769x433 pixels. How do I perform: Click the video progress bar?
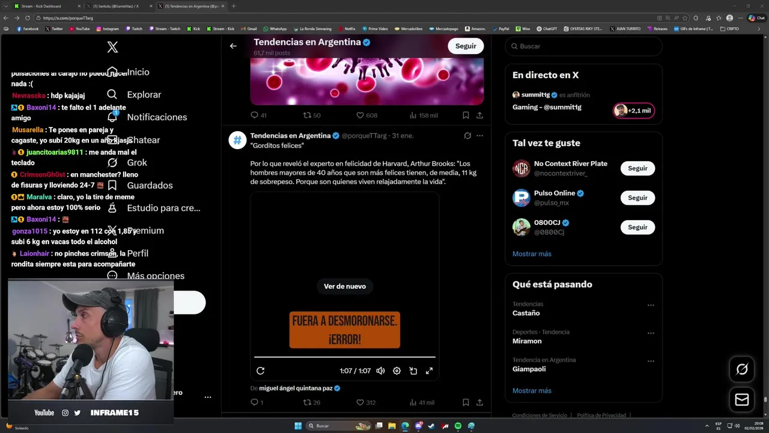pos(345,357)
